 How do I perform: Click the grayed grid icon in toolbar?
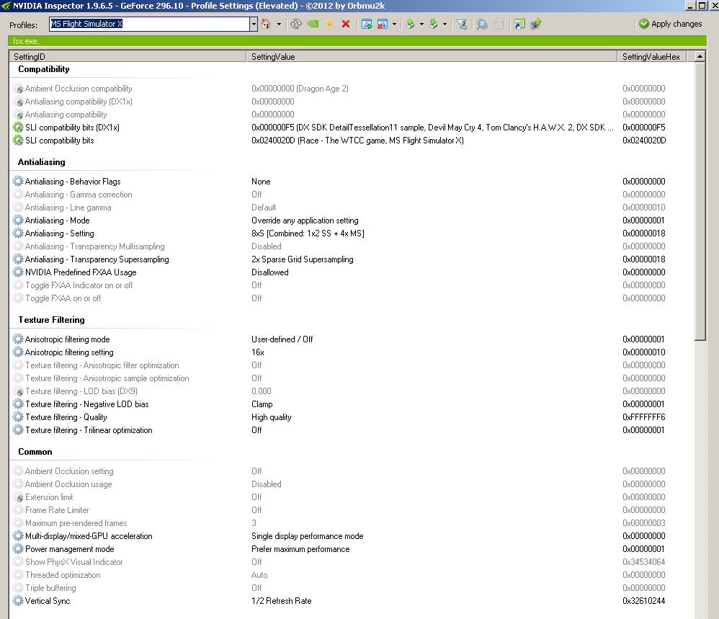499,24
